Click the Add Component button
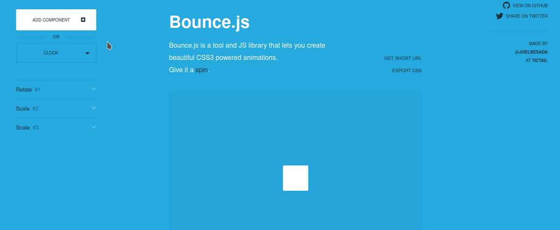The height and width of the screenshot is (230, 560). 56,20
